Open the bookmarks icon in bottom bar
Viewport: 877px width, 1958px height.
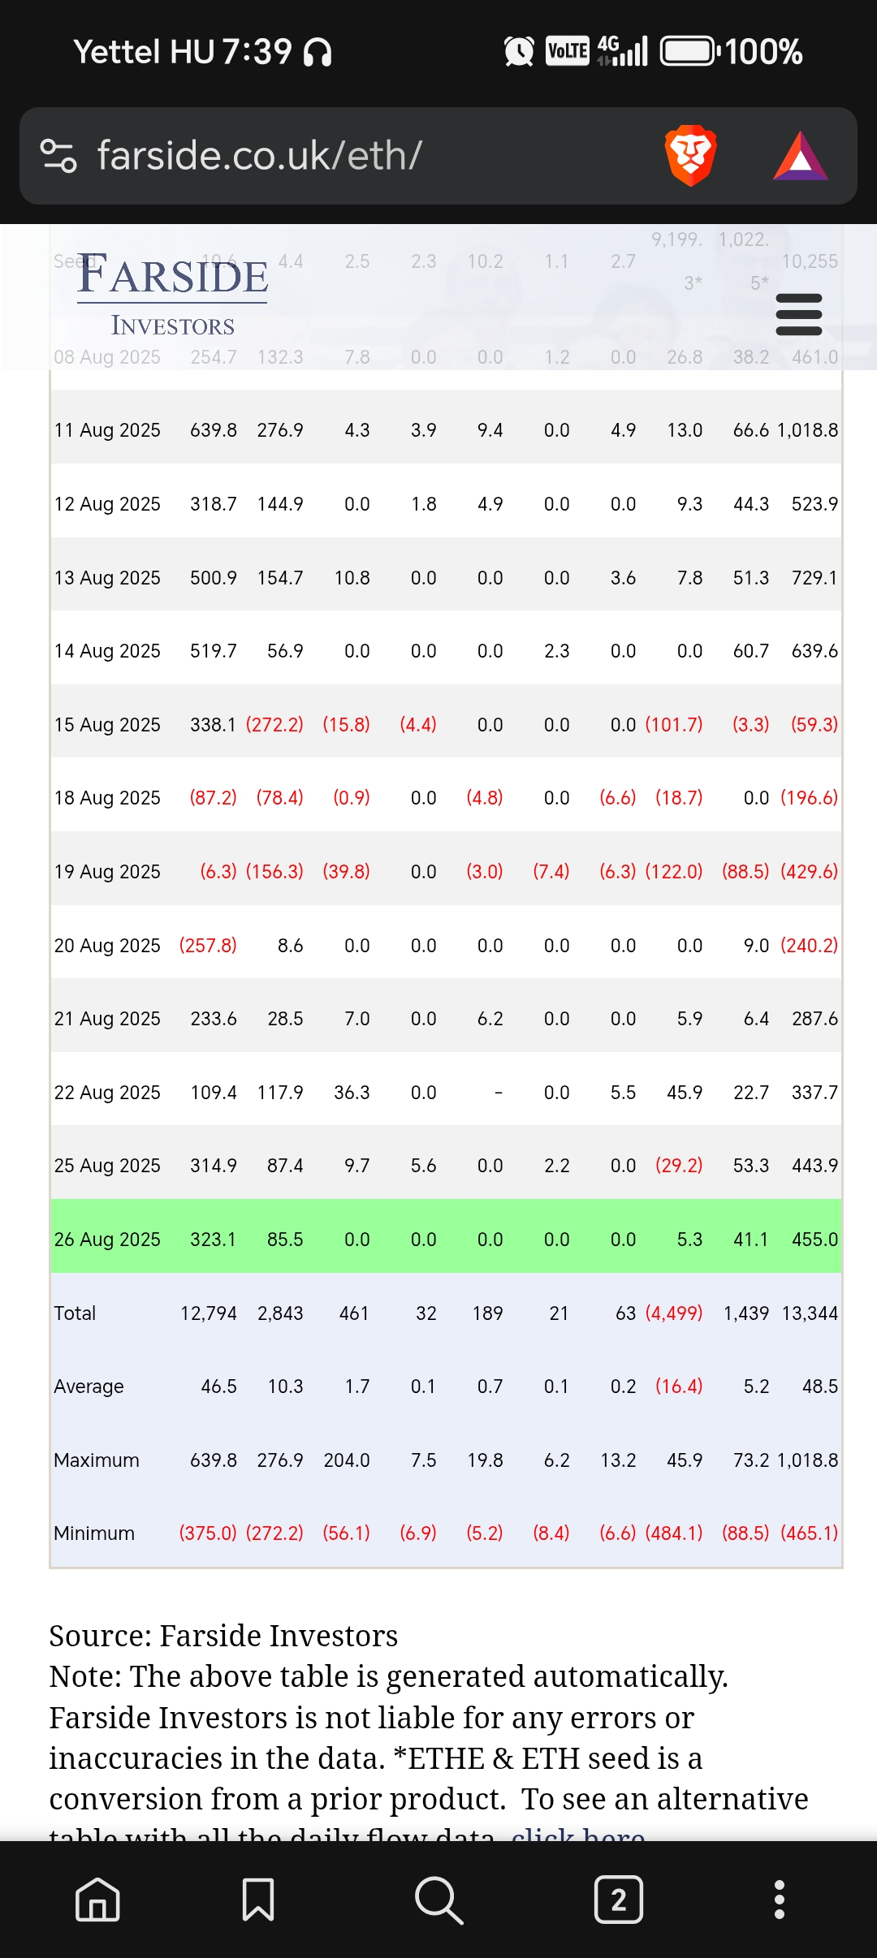click(258, 1900)
